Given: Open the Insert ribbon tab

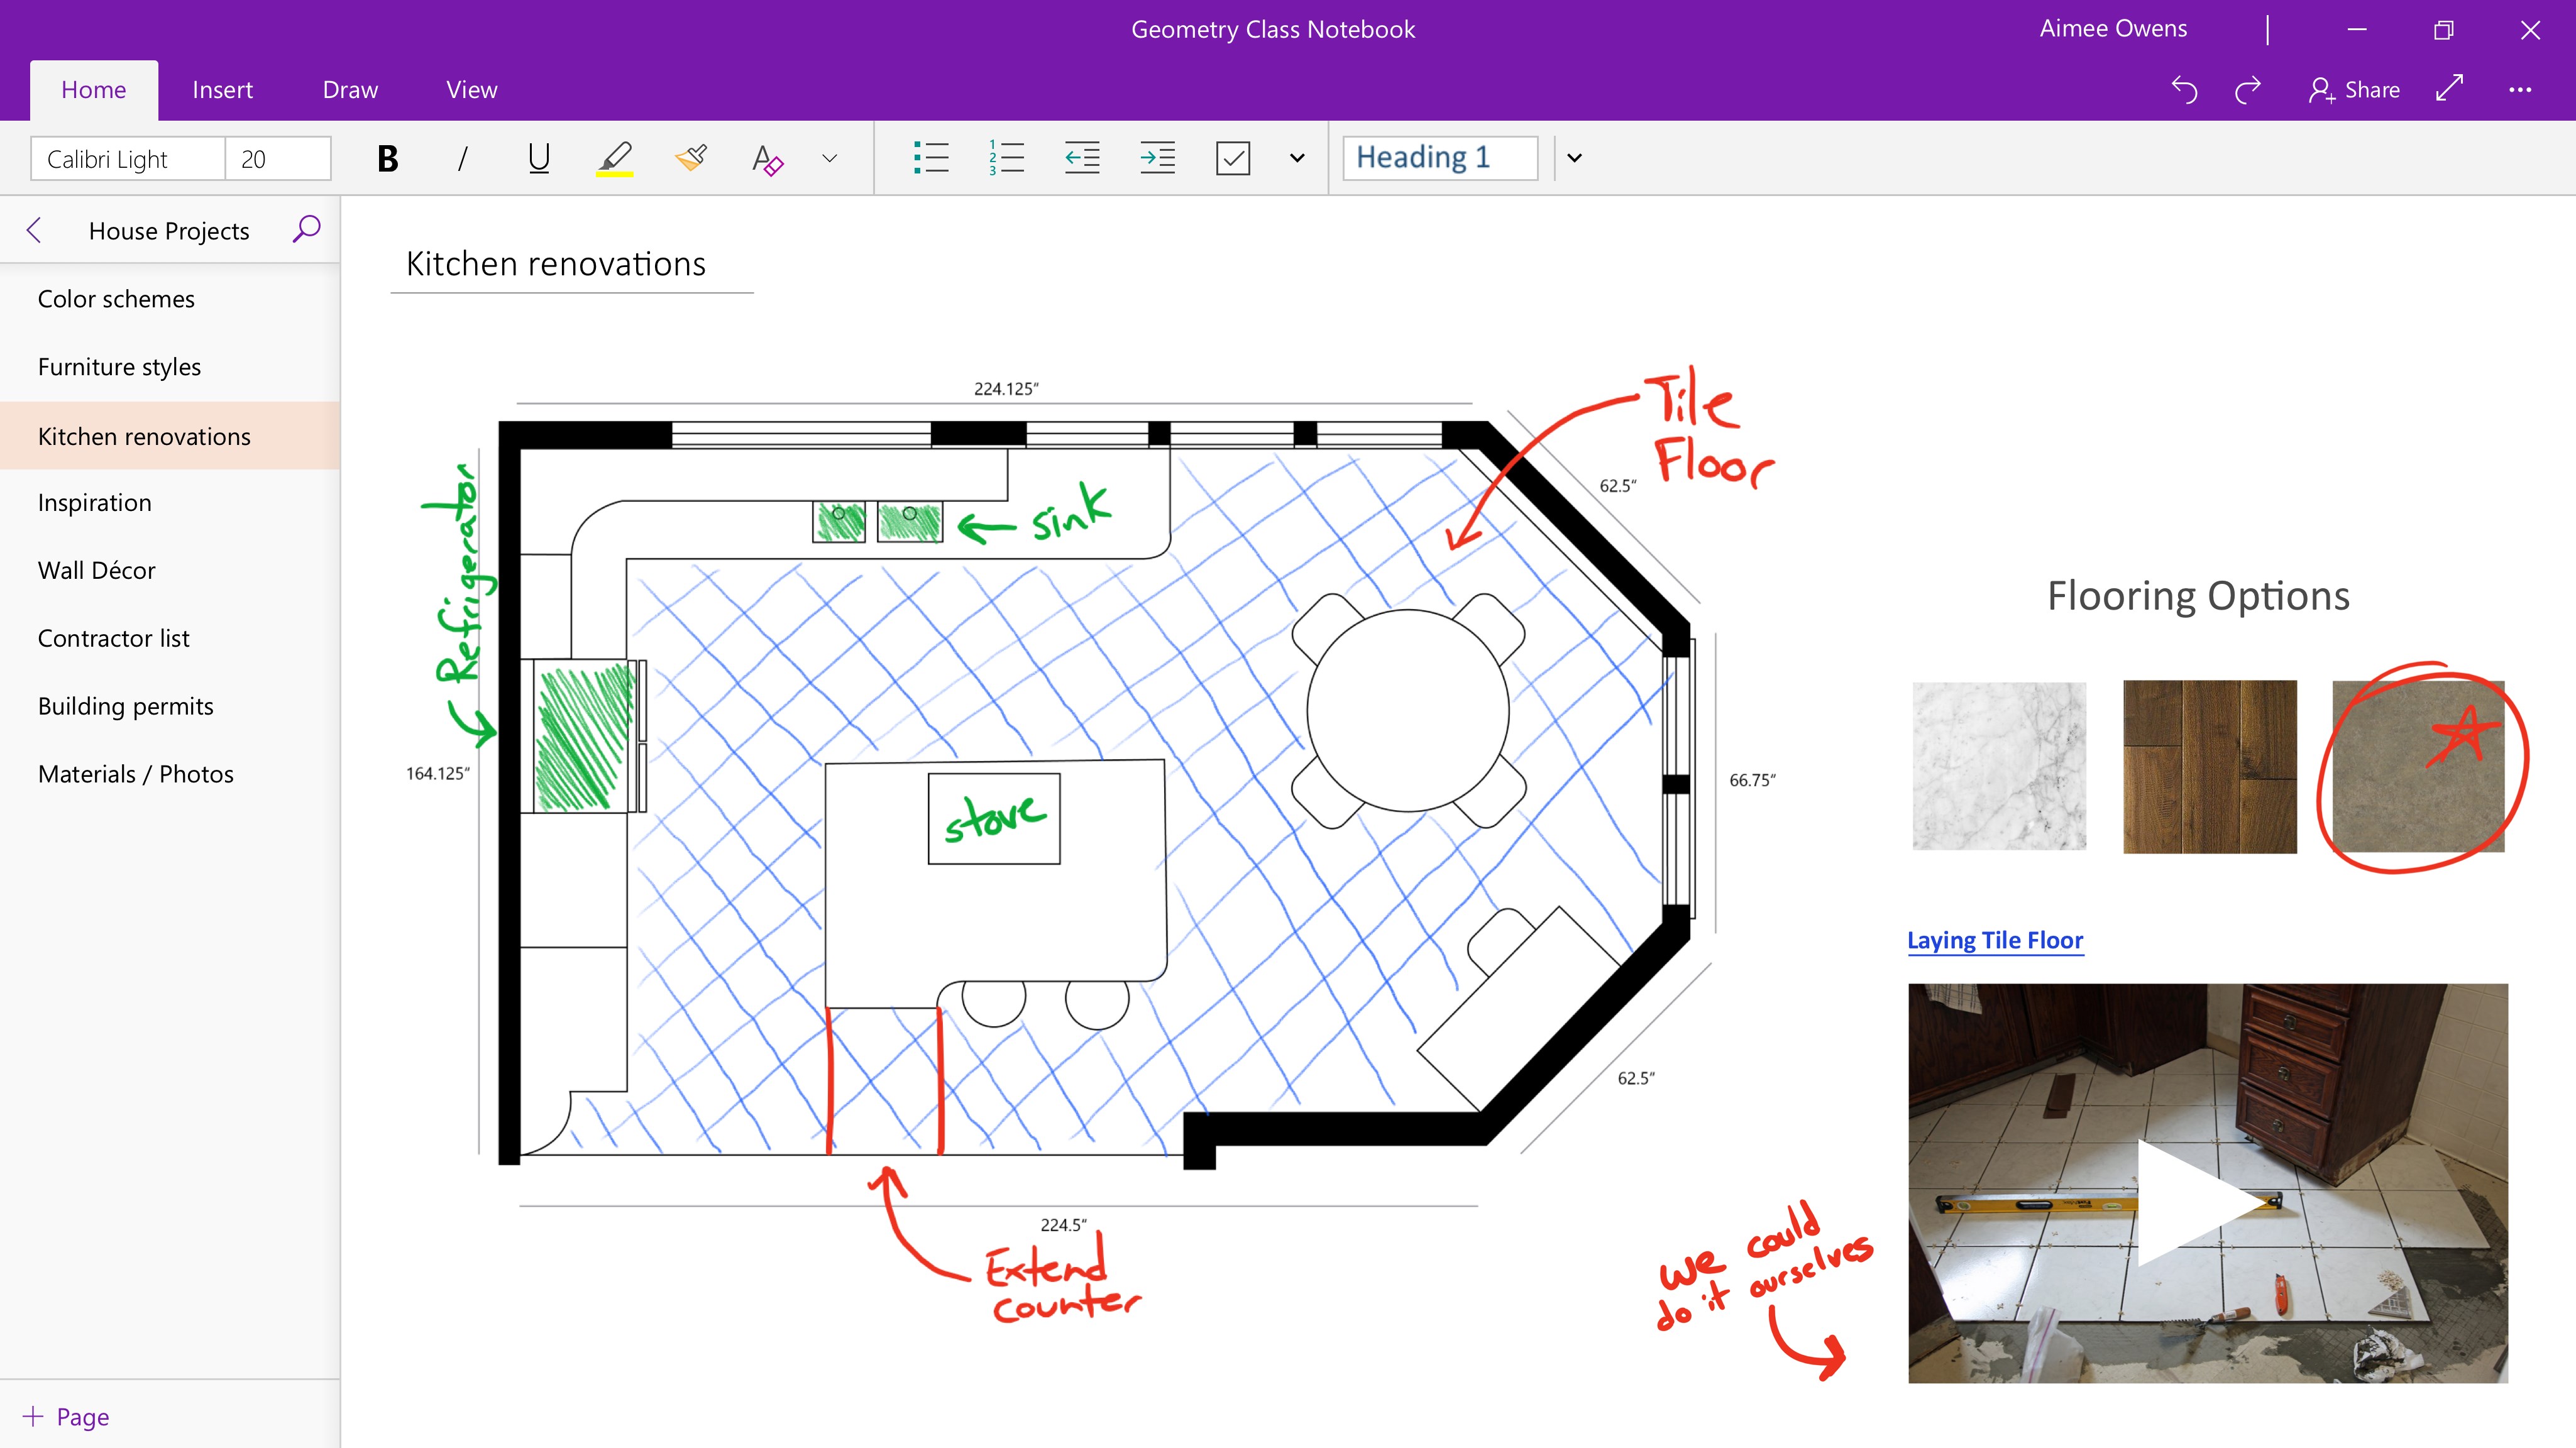Looking at the screenshot, I should (222, 89).
